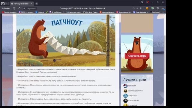Viewport: 192px width, 108px height.
Task: Click васяквасин's black avatar
Action: [x=125, y=100]
